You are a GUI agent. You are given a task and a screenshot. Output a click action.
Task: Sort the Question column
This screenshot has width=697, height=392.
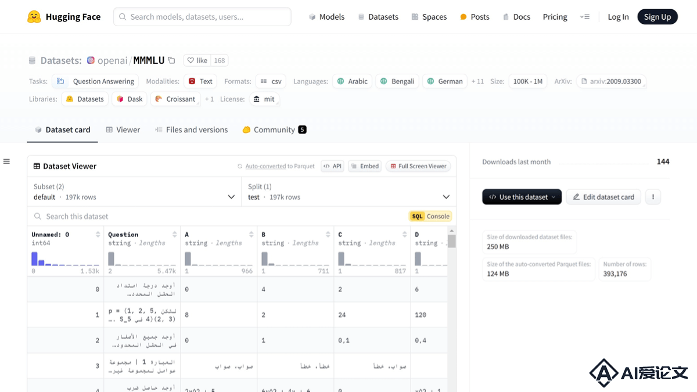point(174,235)
